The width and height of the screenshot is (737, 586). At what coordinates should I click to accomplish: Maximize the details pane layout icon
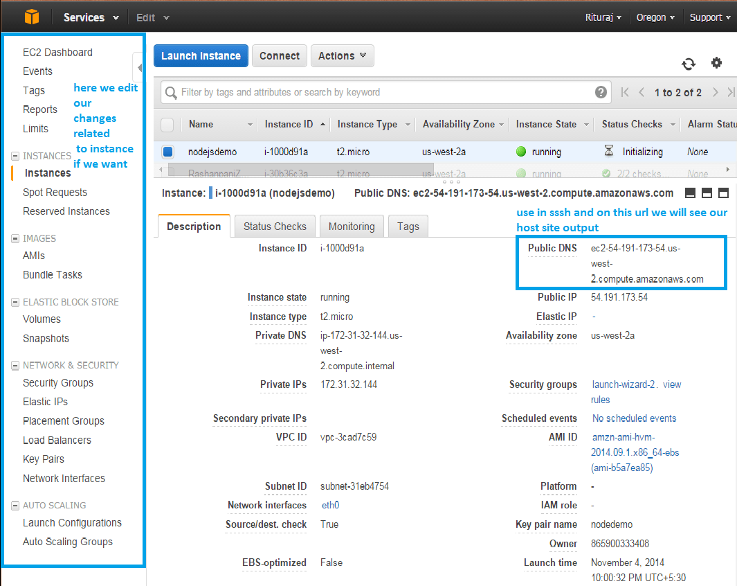723,193
